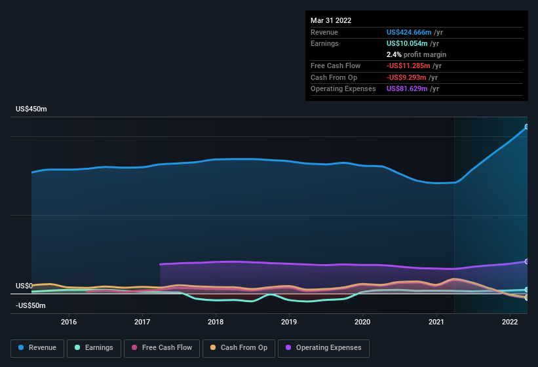Click the 2.4% profit margin text
Viewport: 538px width, 367px height.
(x=416, y=54)
